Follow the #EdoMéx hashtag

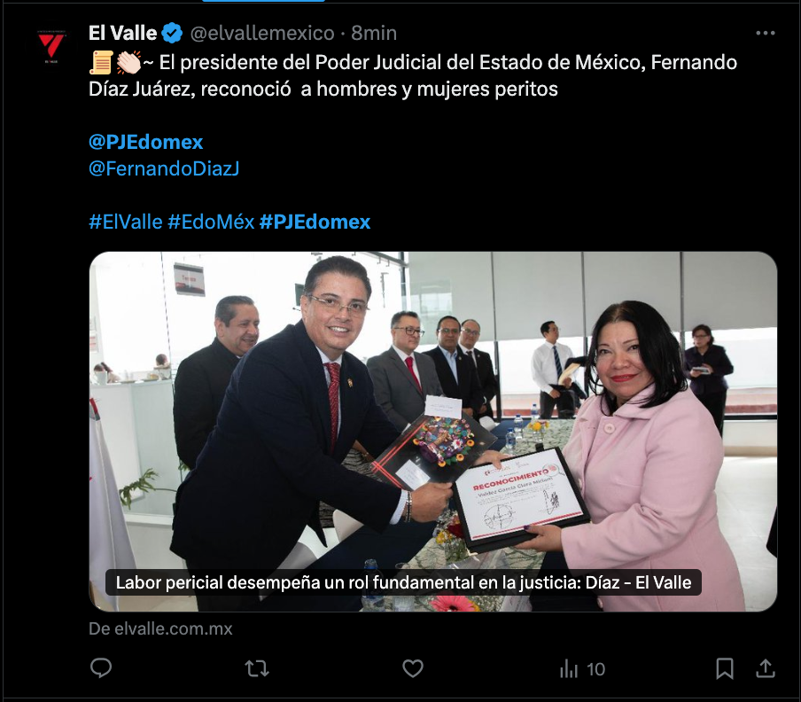click(x=211, y=222)
